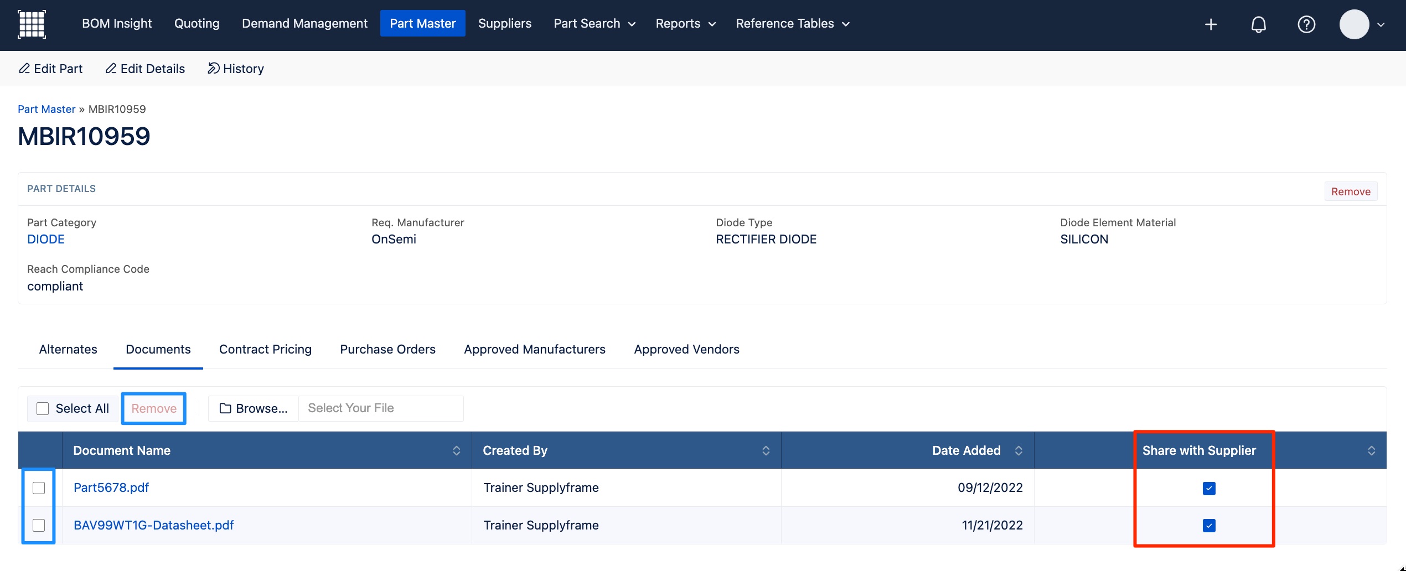1406x571 pixels.
Task: Open Demand Management menu item
Action: click(x=304, y=23)
